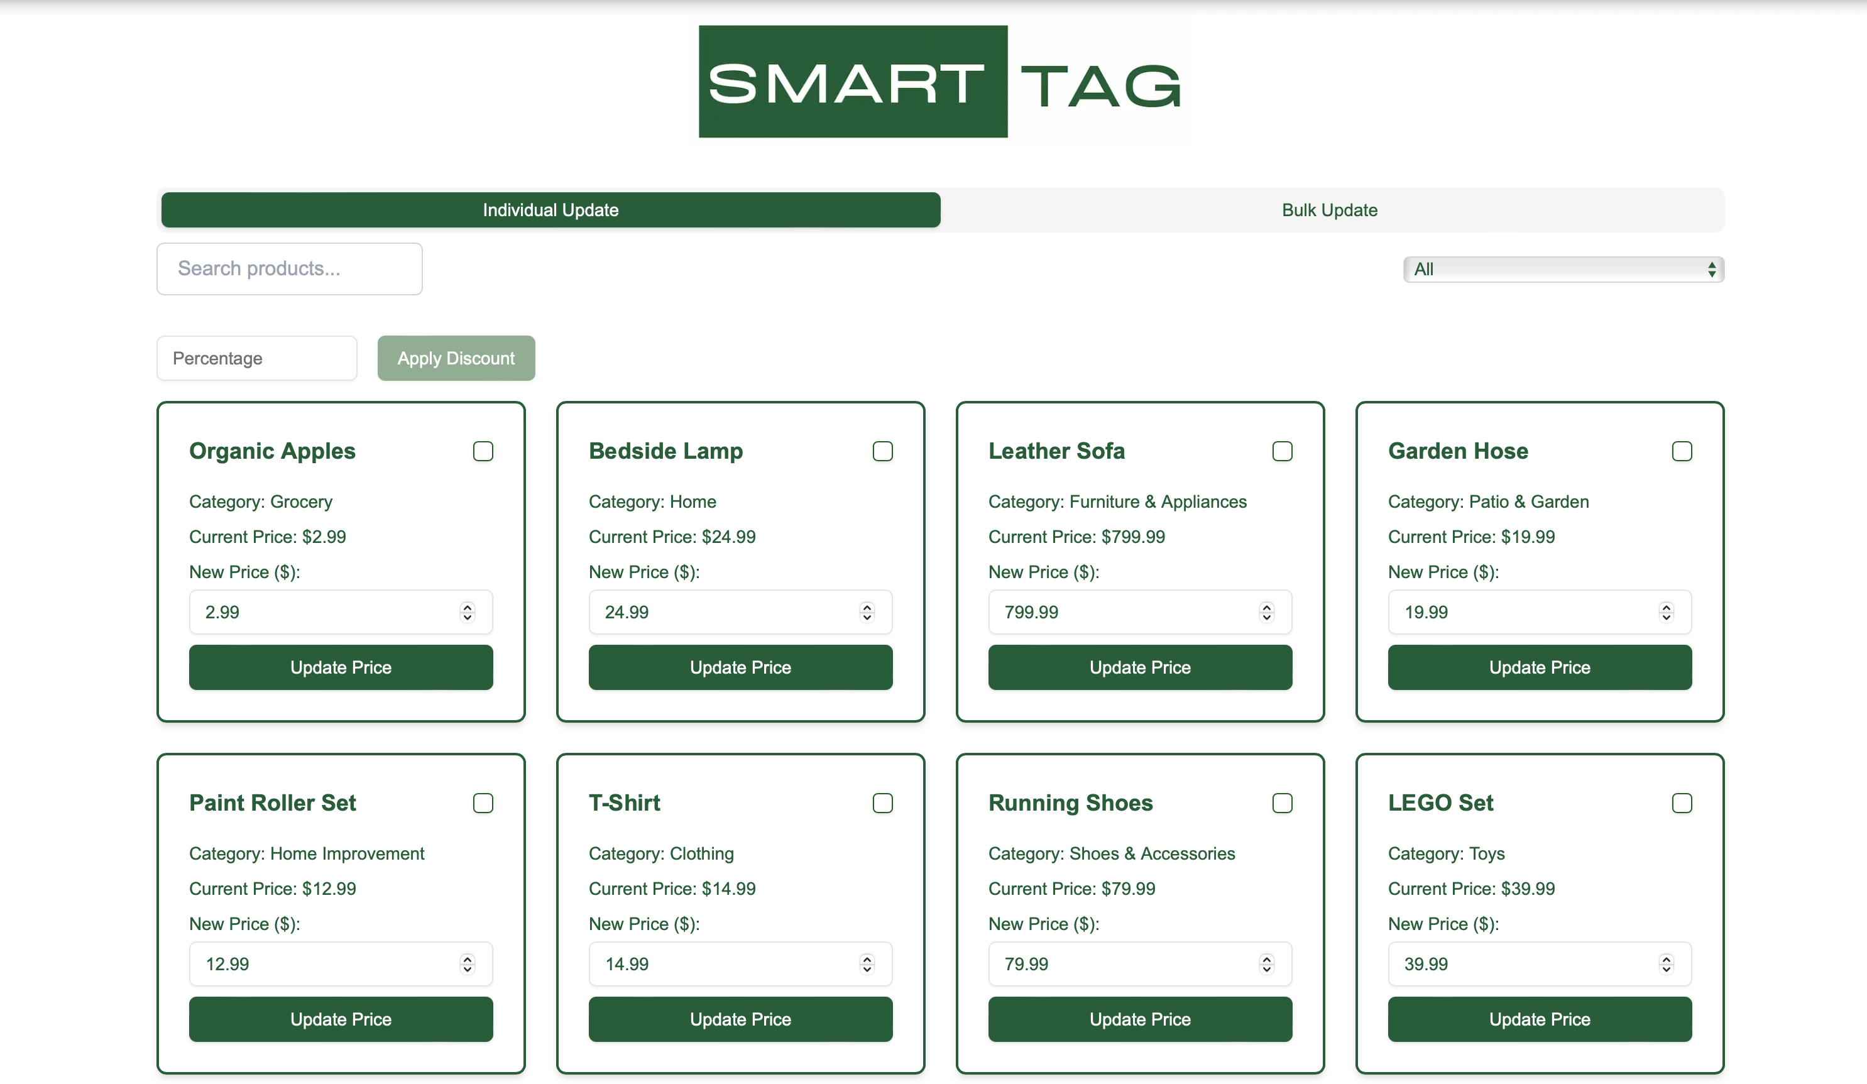Click the stepper arrows in Paint Roller Set price field
The width and height of the screenshot is (1867, 1084).
coord(467,964)
